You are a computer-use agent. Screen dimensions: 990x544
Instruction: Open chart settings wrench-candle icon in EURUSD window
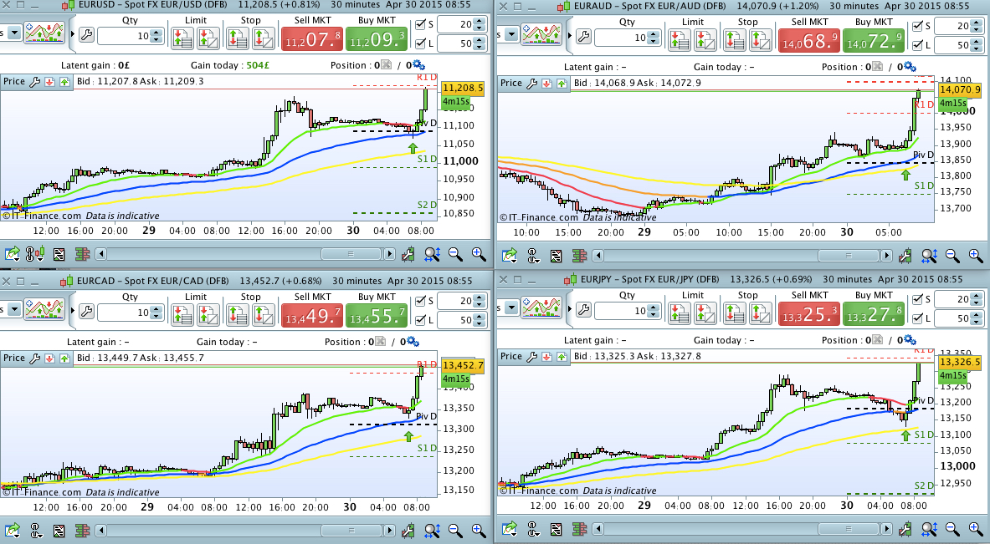(408, 254)
